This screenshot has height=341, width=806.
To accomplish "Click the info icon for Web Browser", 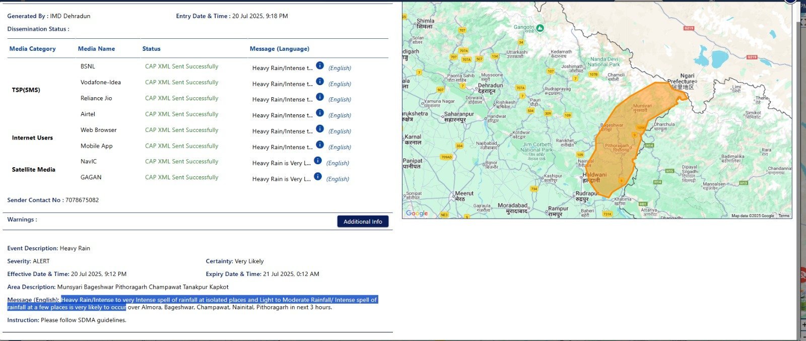I will tap(319, 128).
